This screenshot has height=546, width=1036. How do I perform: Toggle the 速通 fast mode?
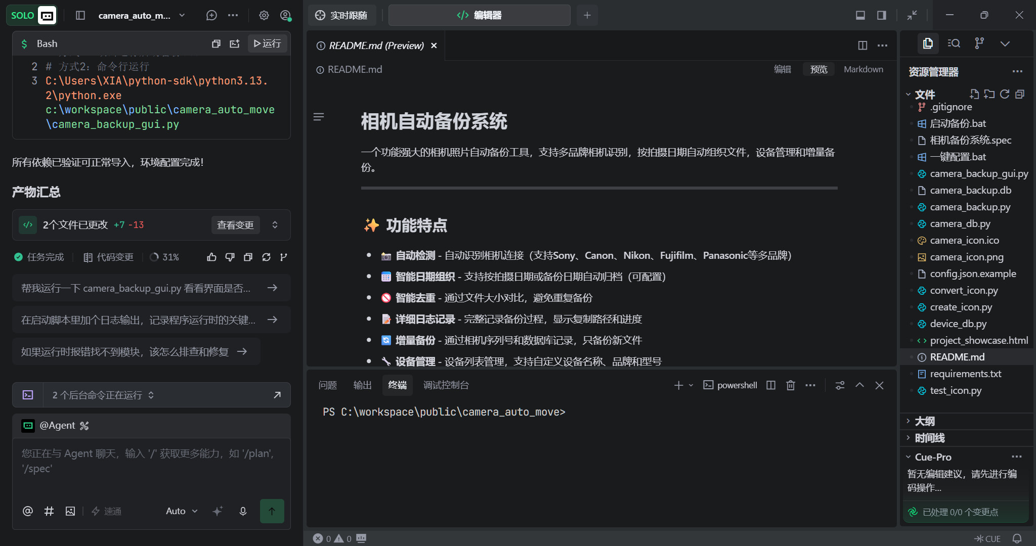[107, 511]
